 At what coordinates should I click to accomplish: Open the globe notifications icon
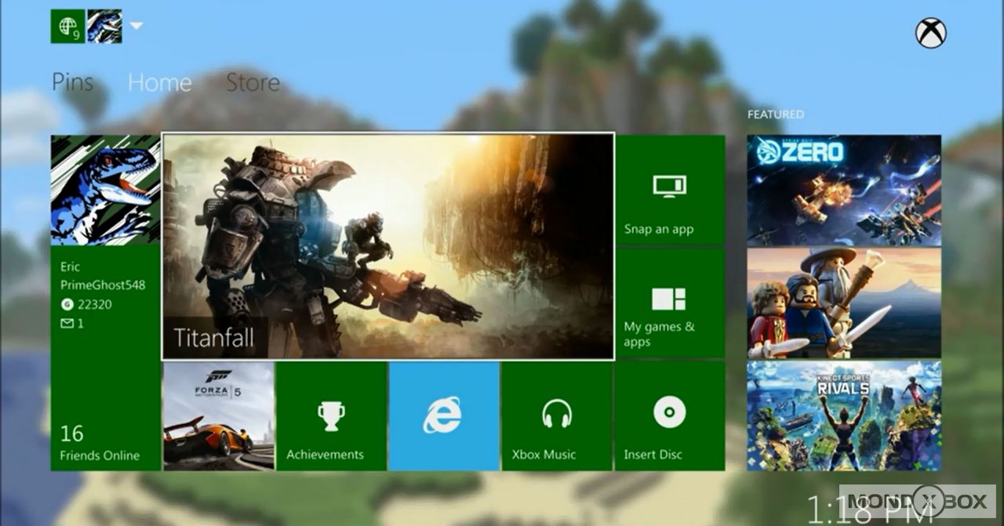tap(67, 27)
